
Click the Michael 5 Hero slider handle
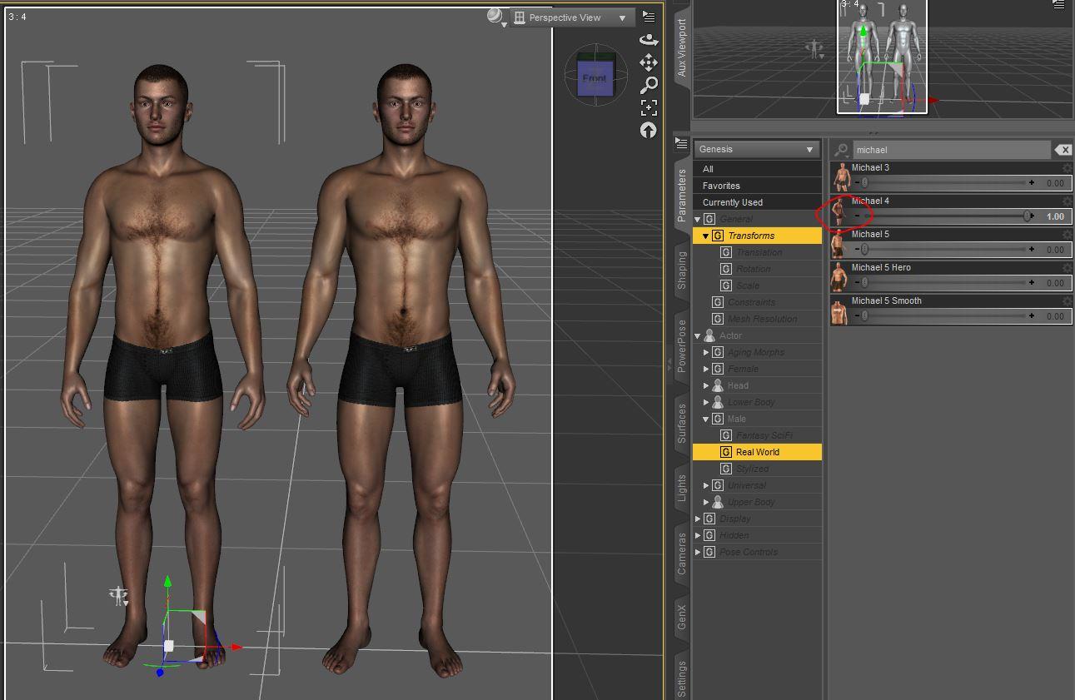(x=864, y=282)
